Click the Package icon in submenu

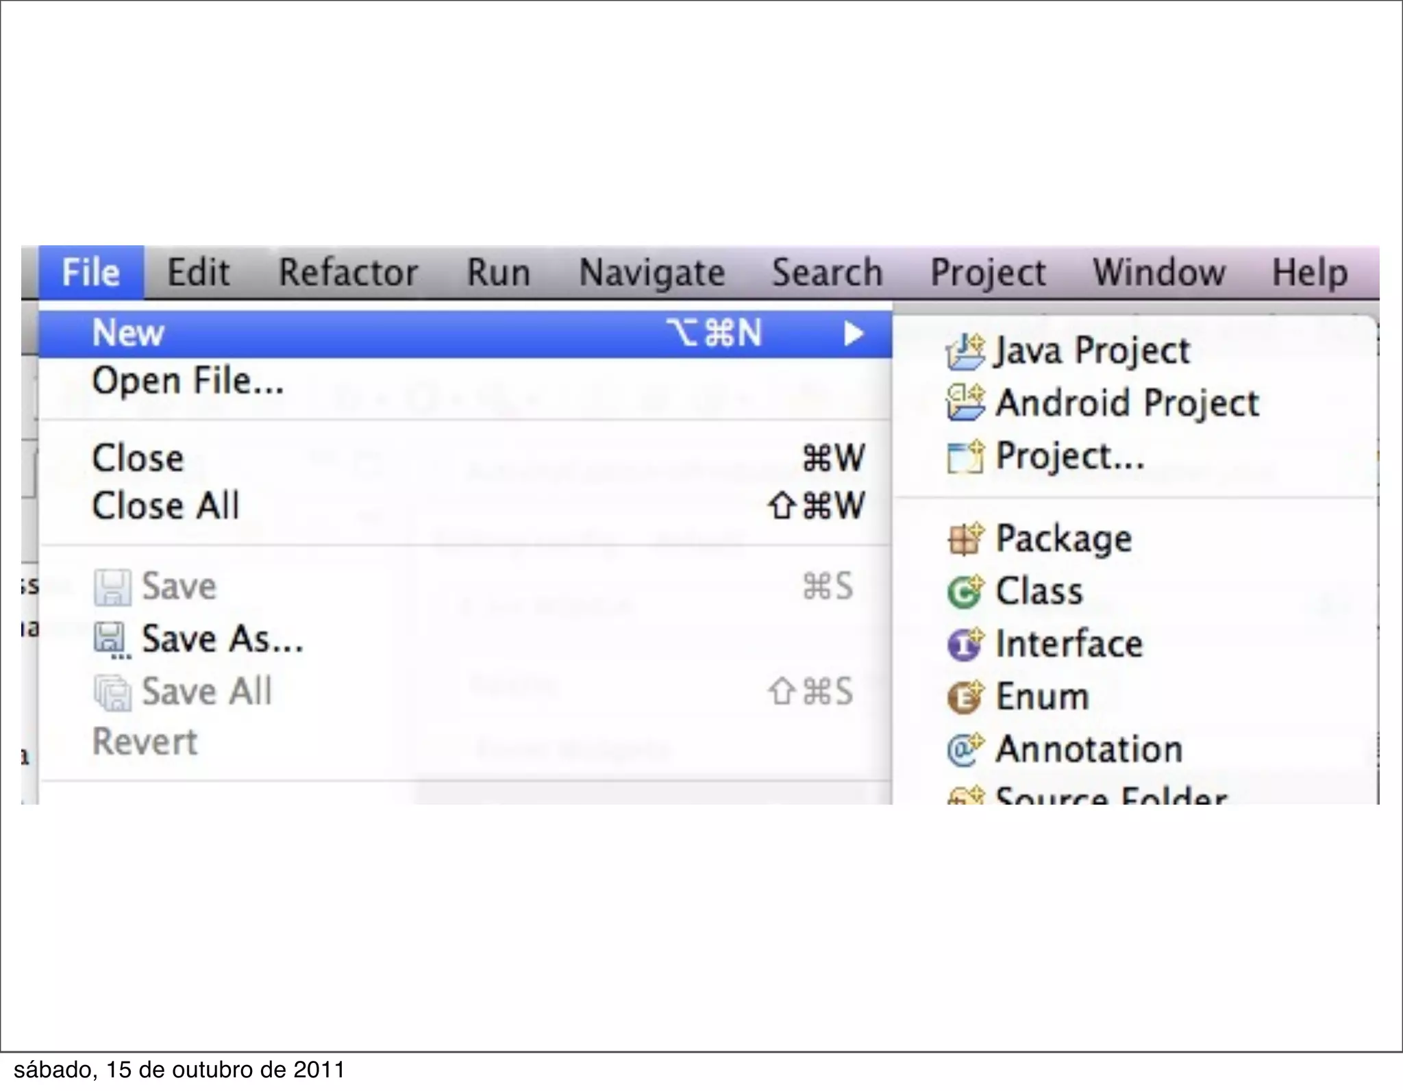pyautogui.click(x=965, y=539)
